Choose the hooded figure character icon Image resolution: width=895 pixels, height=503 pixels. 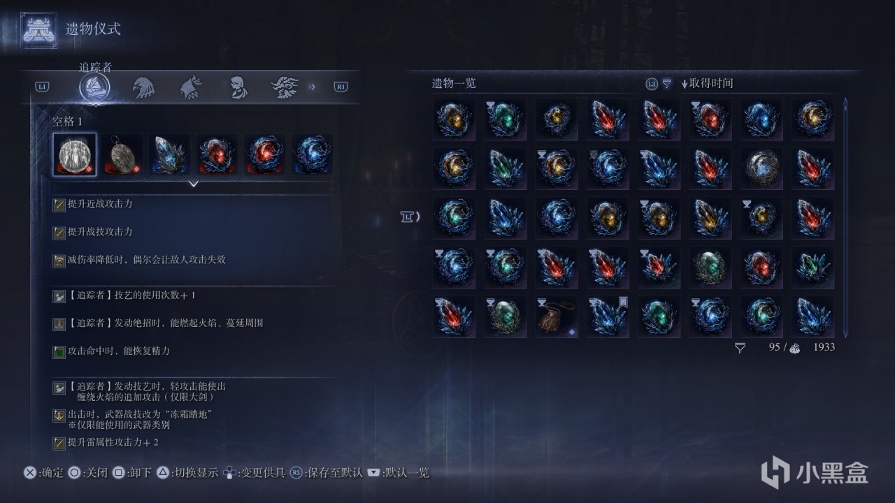click(x=238, y=87)
